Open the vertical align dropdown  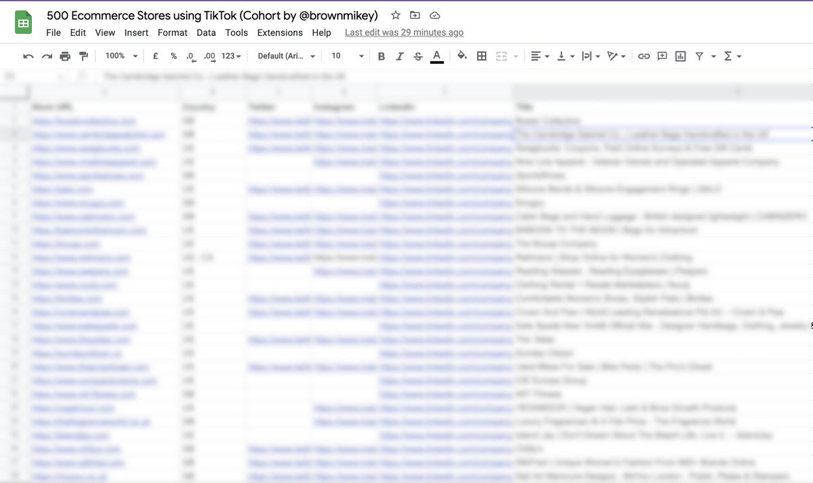[x=565, y=56]
